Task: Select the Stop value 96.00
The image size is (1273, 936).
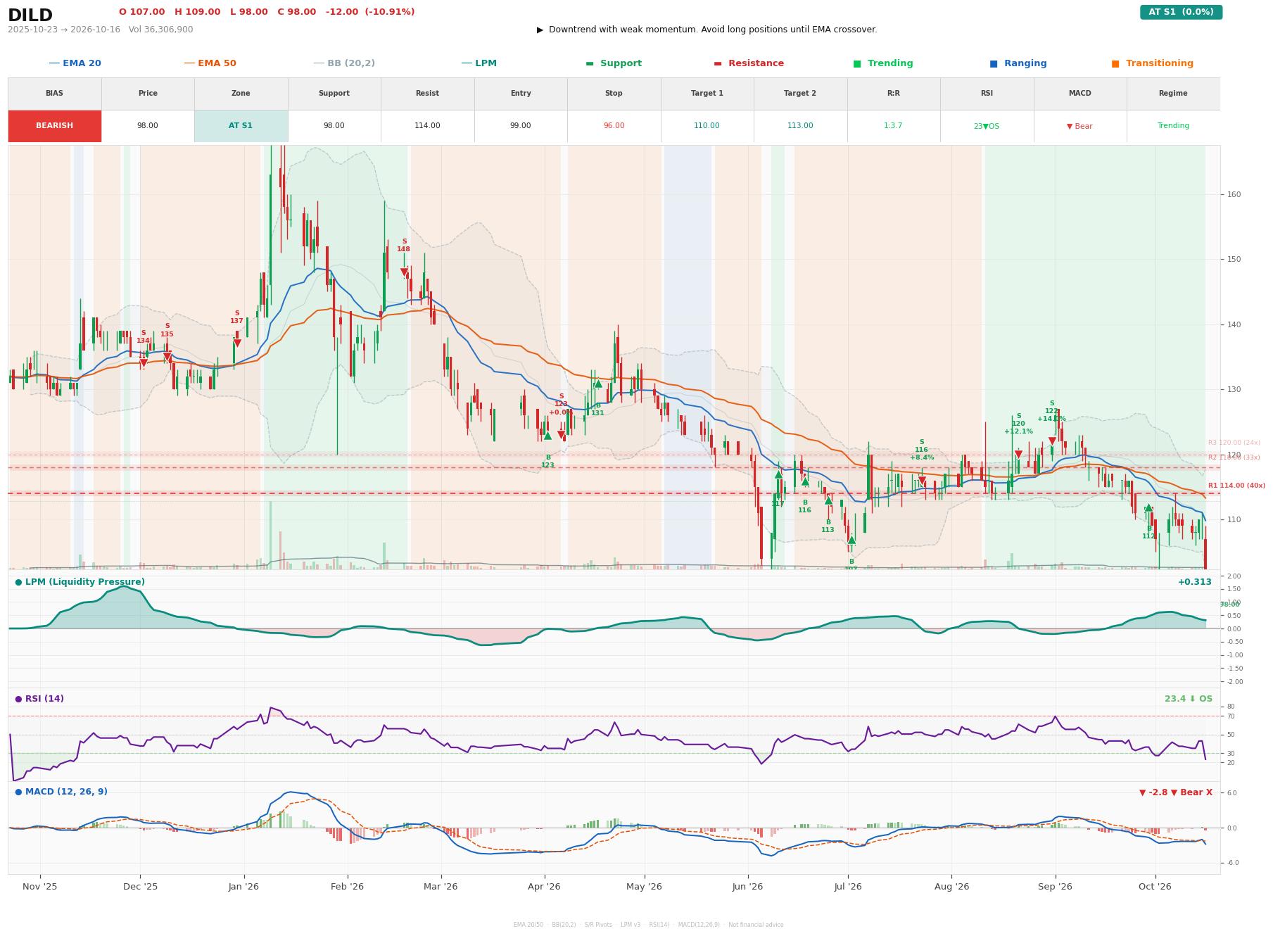Action: coord(614,126)
